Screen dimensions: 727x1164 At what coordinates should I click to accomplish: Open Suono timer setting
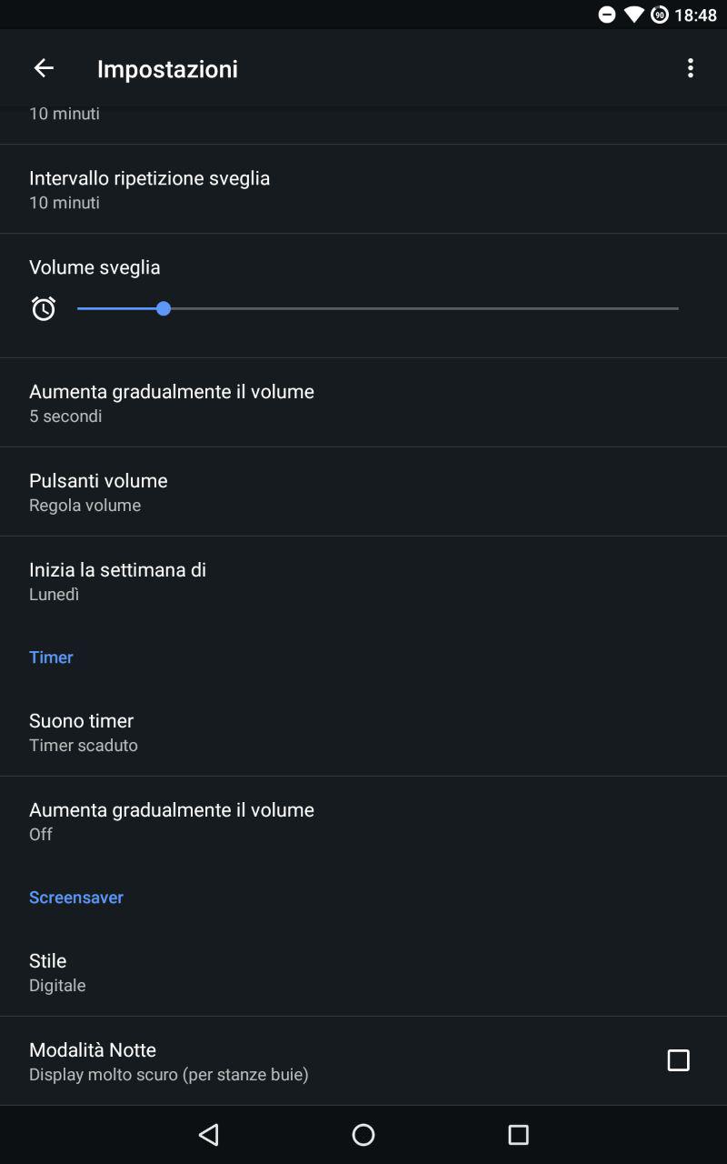tap(363, 732)
